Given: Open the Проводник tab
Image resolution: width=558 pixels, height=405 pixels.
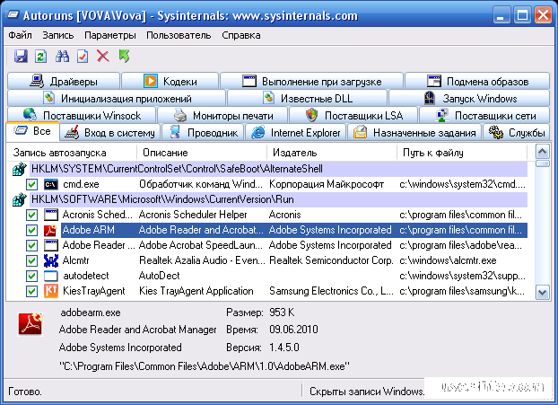Looking at the screenshot, I should [203, 133].
